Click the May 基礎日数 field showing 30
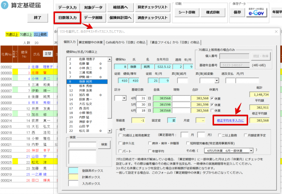Image resolution: width=282 pixels, height=194 pixels. pos(141,104)
